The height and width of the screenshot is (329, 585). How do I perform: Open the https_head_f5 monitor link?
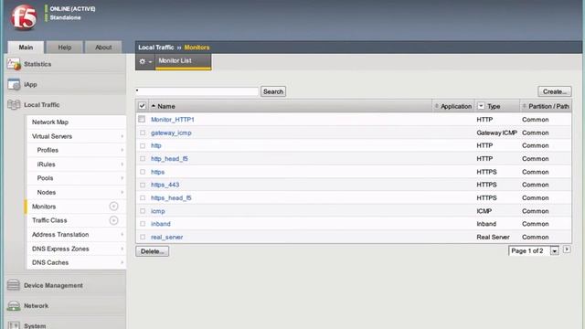(x=171, y=198)
